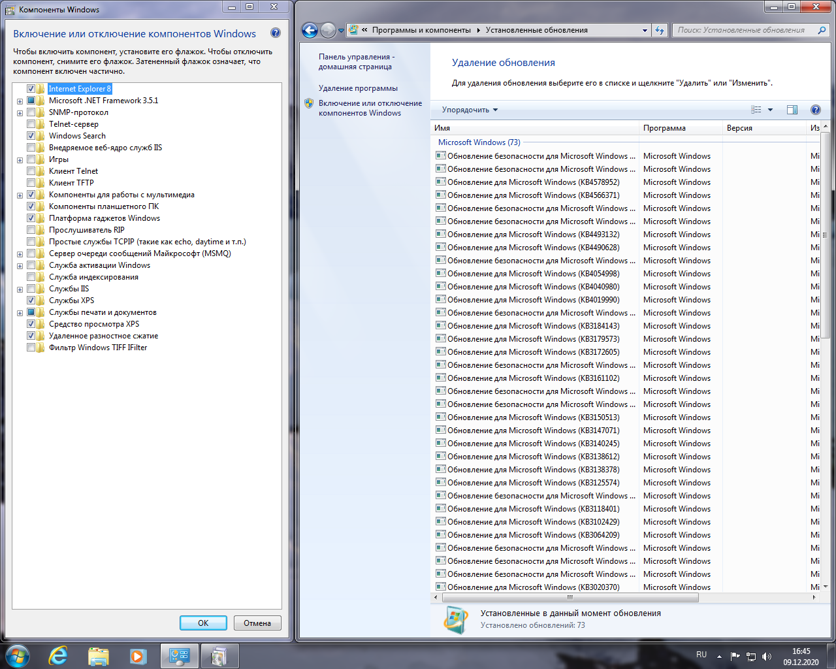Click the refresh button next to the address bar
The height and width of the screenshot is (669, 836).
(x=660, y=30)
